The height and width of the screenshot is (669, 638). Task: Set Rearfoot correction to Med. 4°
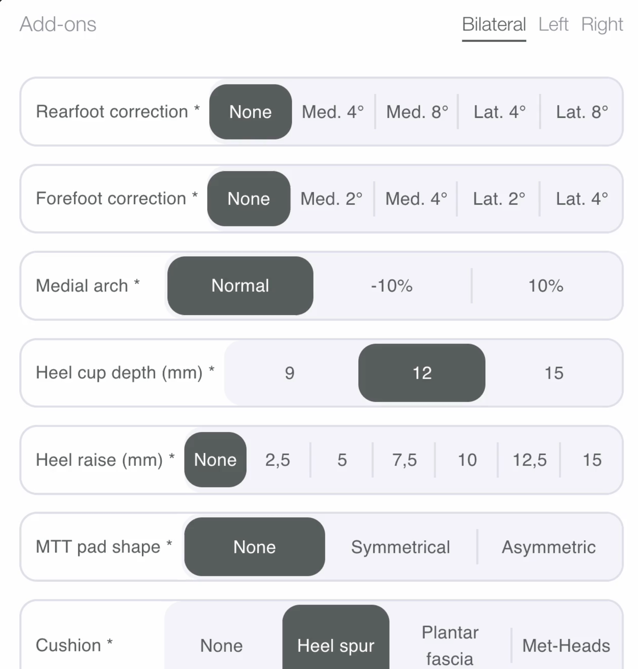pos(333,112)
